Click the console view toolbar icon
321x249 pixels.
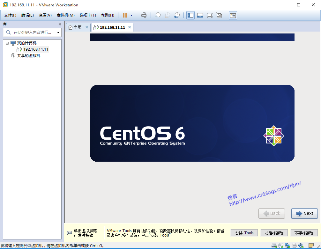click(x=233, y=15)
